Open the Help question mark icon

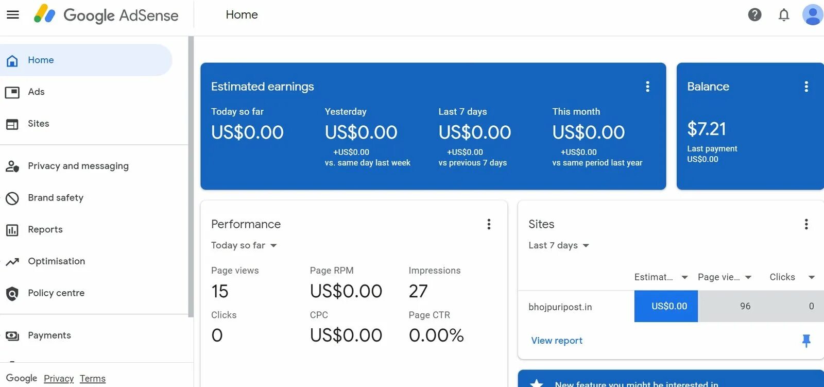(754, 15)
